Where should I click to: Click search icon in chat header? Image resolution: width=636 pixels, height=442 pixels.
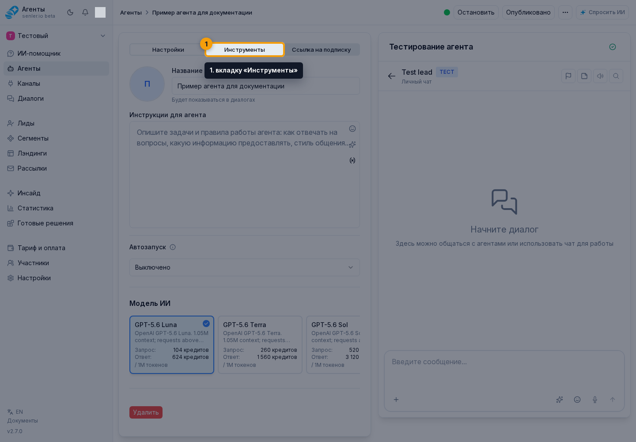point(616,76)
